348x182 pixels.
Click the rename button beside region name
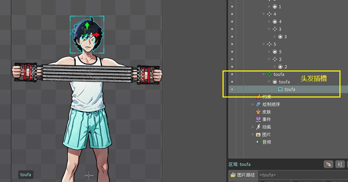tap(340, 164)
